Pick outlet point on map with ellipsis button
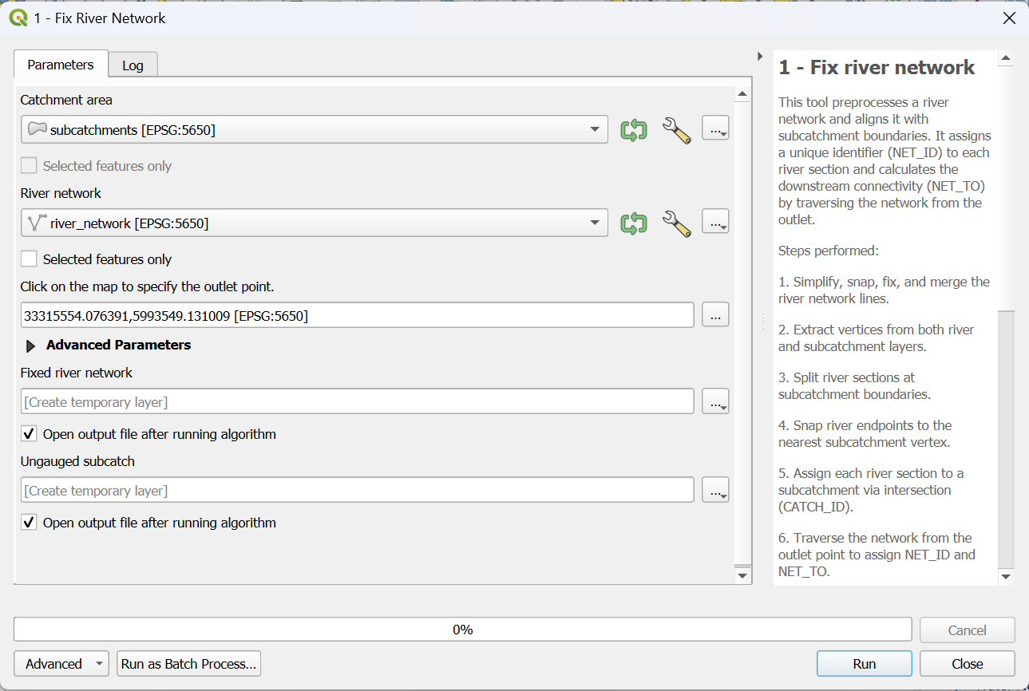The width and height of the screenshot is (1029, 691). click(x=715, y=315)
